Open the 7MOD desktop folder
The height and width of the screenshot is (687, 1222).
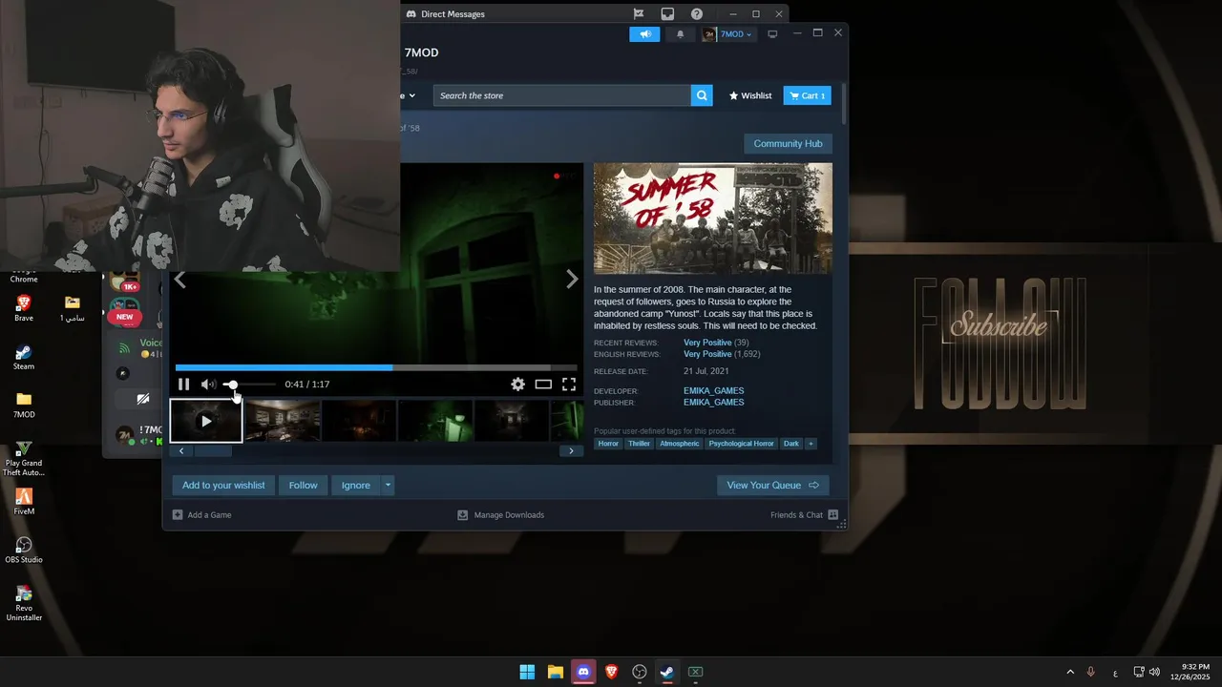(x=24, y=405)
